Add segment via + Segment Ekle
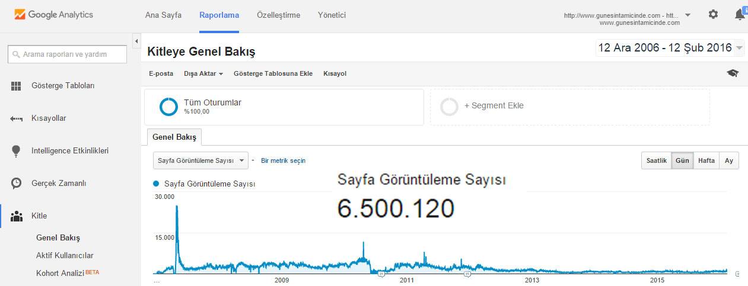The image size is (748, 286). (494, 106)
